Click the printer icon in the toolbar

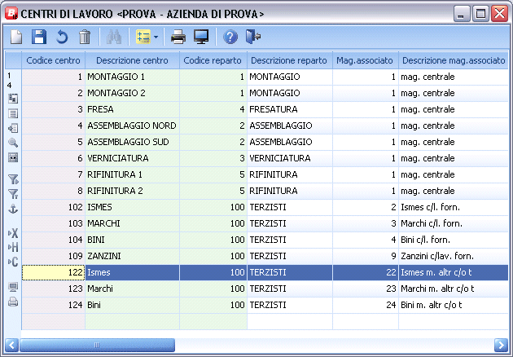click(x=178, y=37)
